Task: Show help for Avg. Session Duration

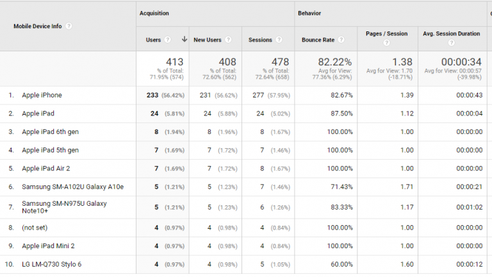Action: tap(452, 44)
